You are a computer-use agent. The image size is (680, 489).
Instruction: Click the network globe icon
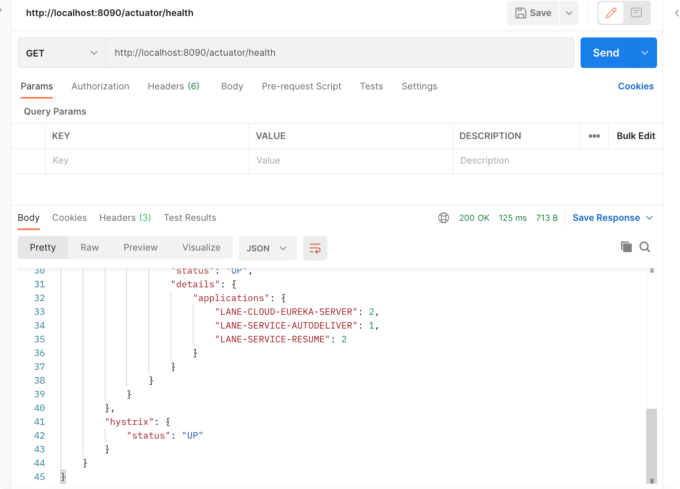point(444,218)
